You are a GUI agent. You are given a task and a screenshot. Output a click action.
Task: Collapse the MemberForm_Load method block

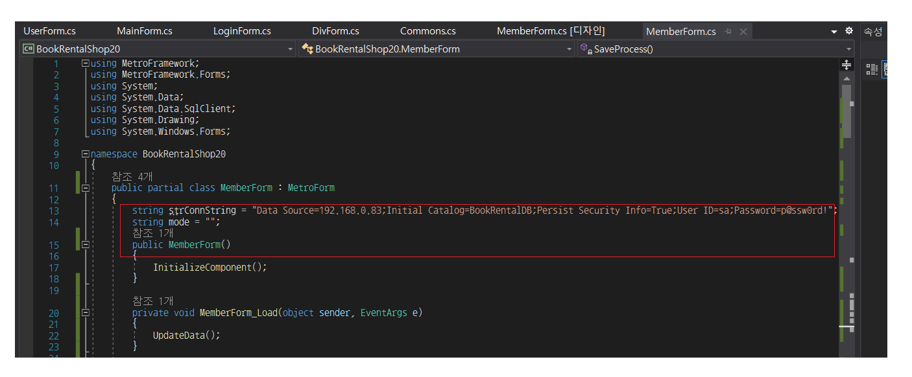tap(85, 313)
